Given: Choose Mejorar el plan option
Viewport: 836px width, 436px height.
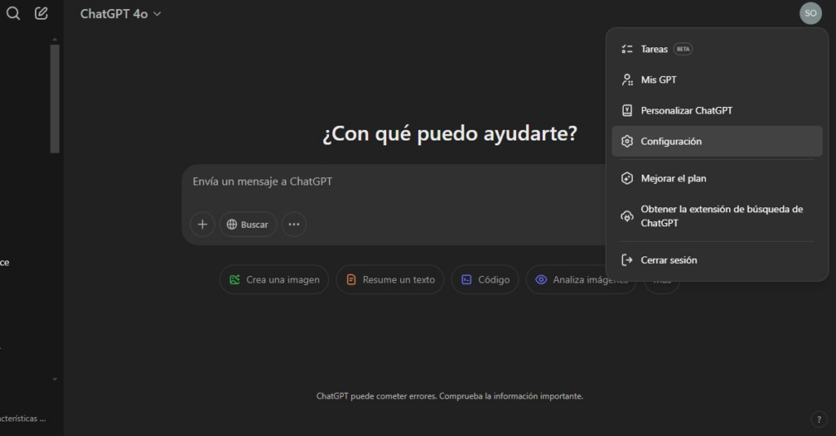Looking at the screenshot, I should tap(717, 179).
